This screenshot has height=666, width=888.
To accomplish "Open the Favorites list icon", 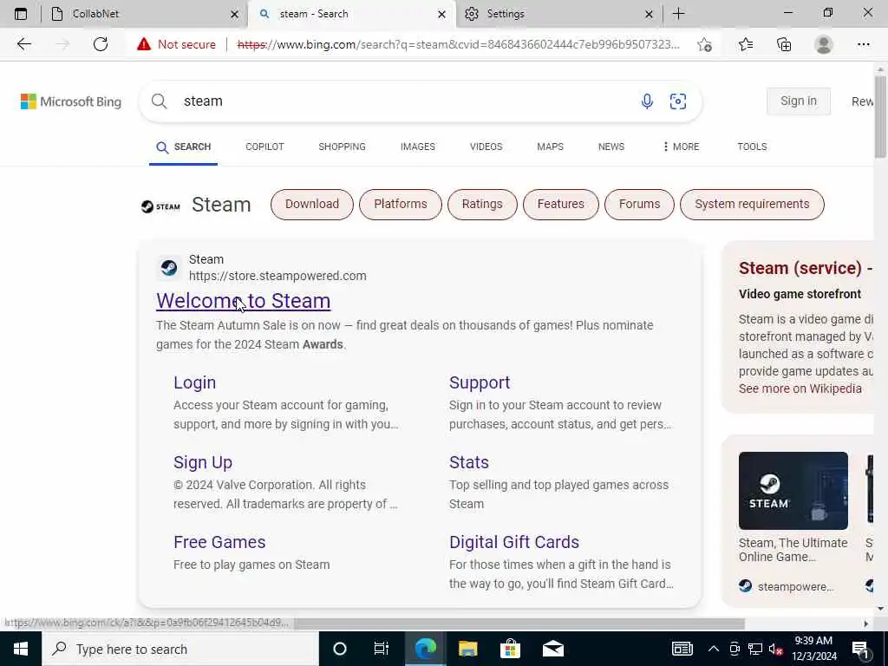I will tap(746, 44).
